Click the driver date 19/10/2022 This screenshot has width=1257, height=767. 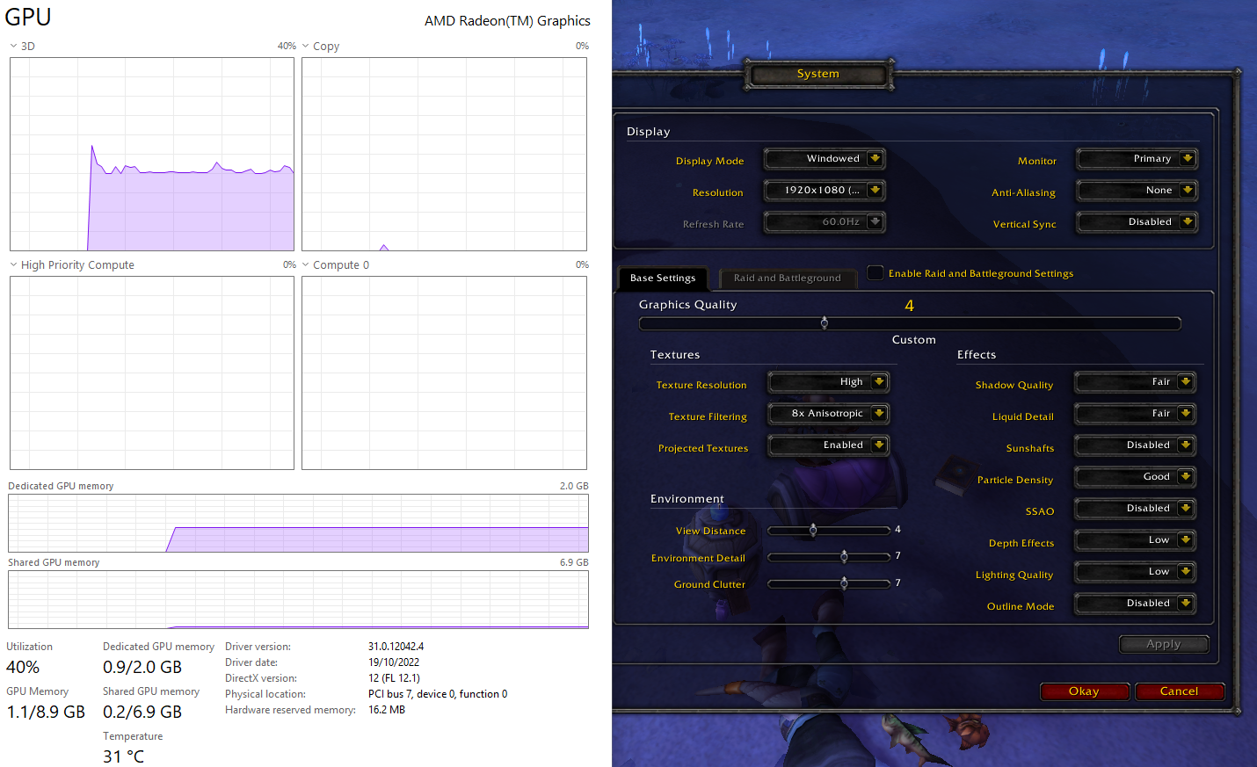[x=394, y=662]
